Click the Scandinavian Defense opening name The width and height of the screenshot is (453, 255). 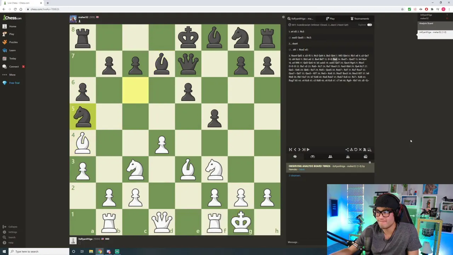click(x=320, y=25)
